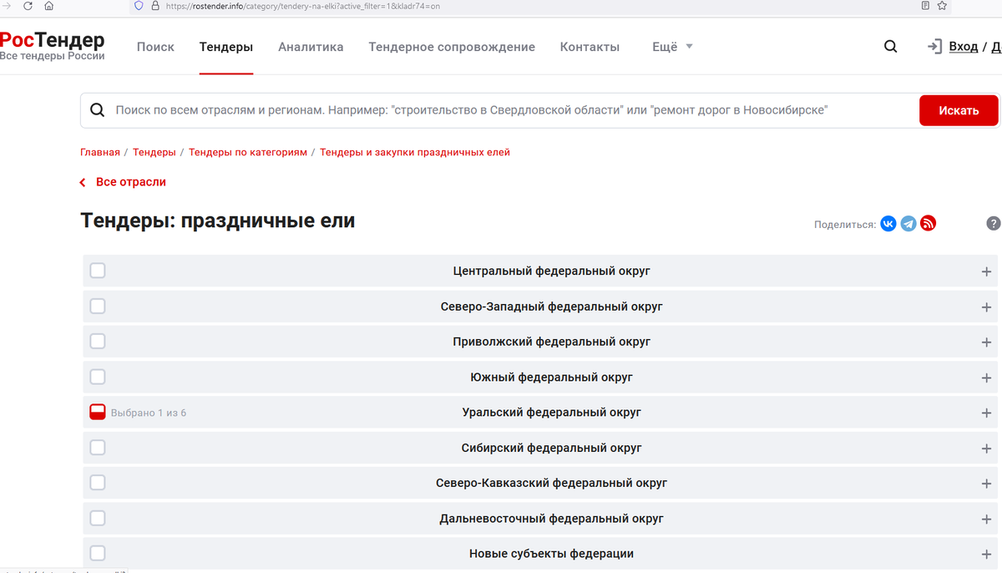The width and height of the screenshot is (1002, 573).
Task: Open Тендерное сопровождение nav item
Action: 452,47
